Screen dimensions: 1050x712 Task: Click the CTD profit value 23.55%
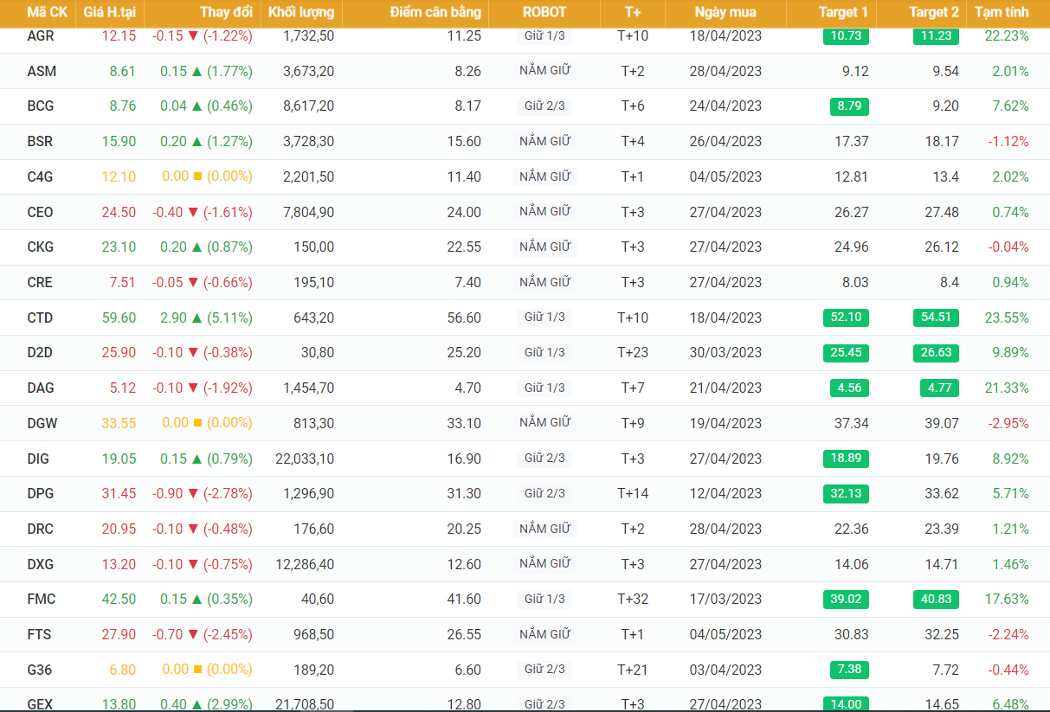(x=1007, y=318)
